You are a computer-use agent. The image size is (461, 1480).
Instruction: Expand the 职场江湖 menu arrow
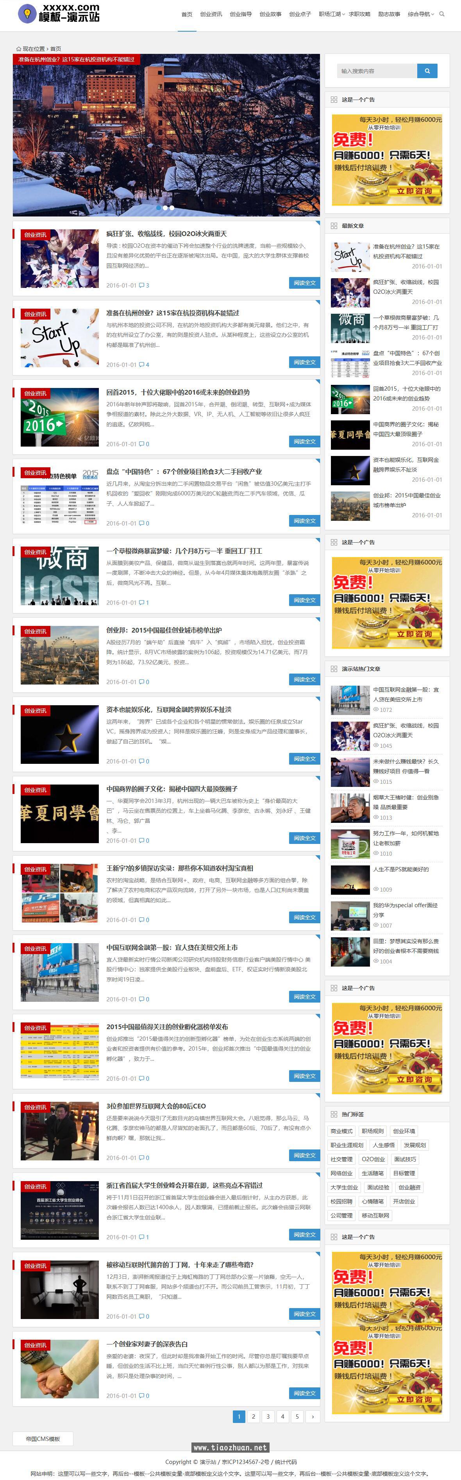pos(344,14)
